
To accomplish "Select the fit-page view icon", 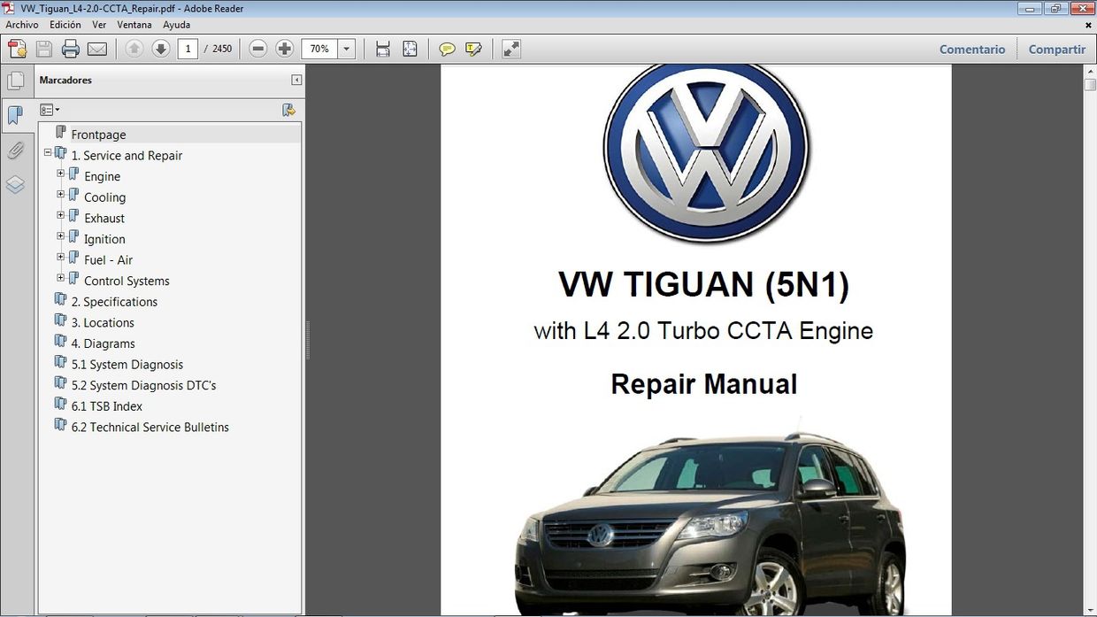I will click(410, 49).
